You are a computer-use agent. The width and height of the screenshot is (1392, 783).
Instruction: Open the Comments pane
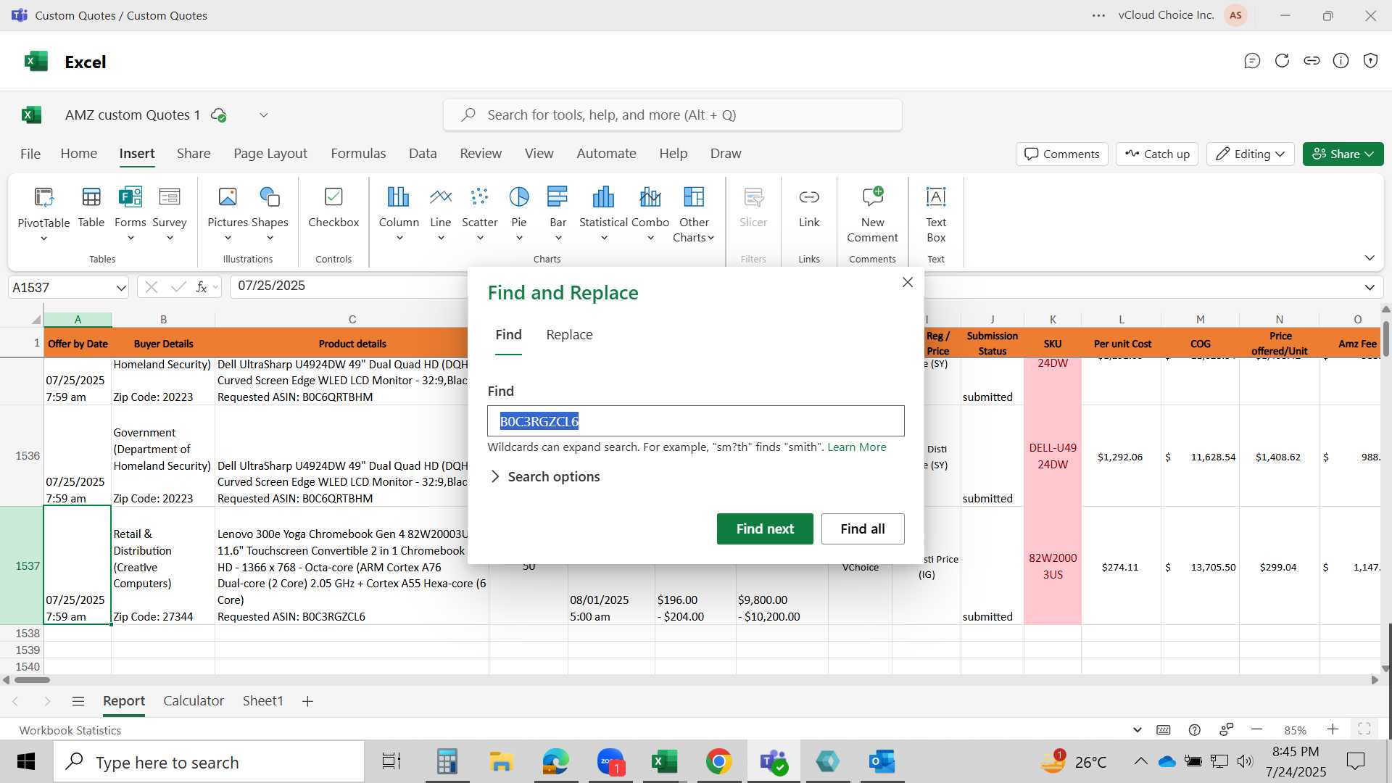pos(1062,154)
